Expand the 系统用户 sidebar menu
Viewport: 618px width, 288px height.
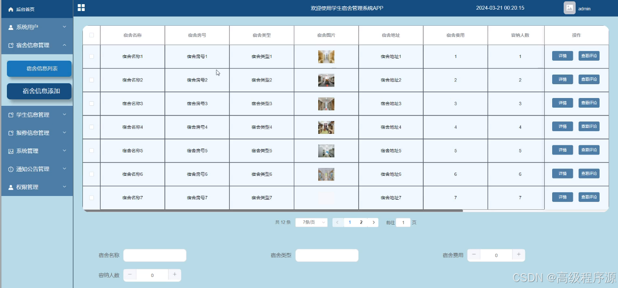tap(37, 27)
